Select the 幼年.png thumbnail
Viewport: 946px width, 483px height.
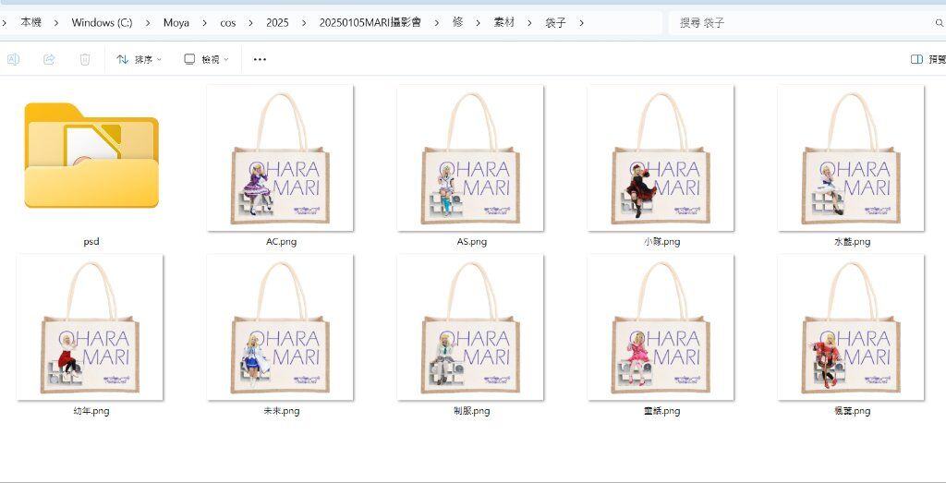[90, 328]
